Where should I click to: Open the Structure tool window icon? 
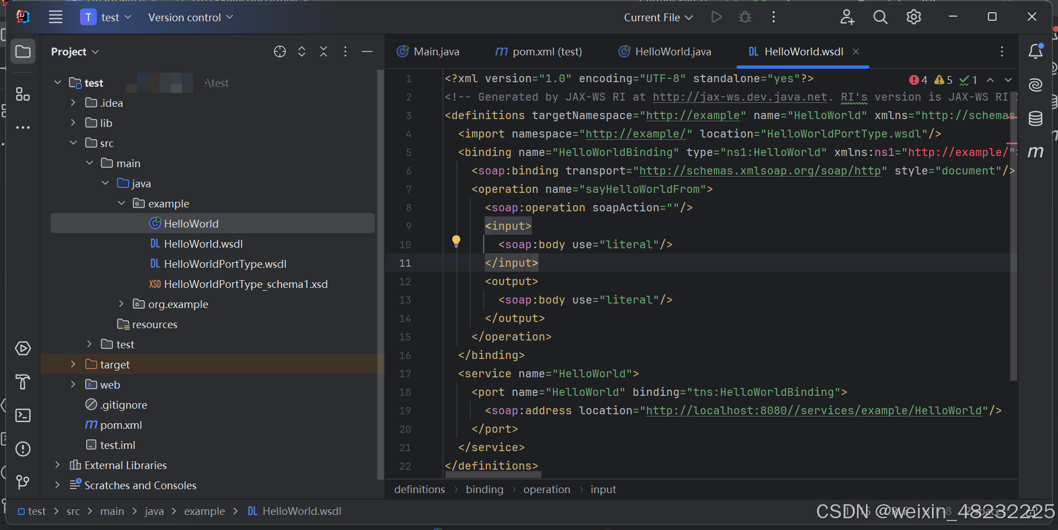(23, 94)
